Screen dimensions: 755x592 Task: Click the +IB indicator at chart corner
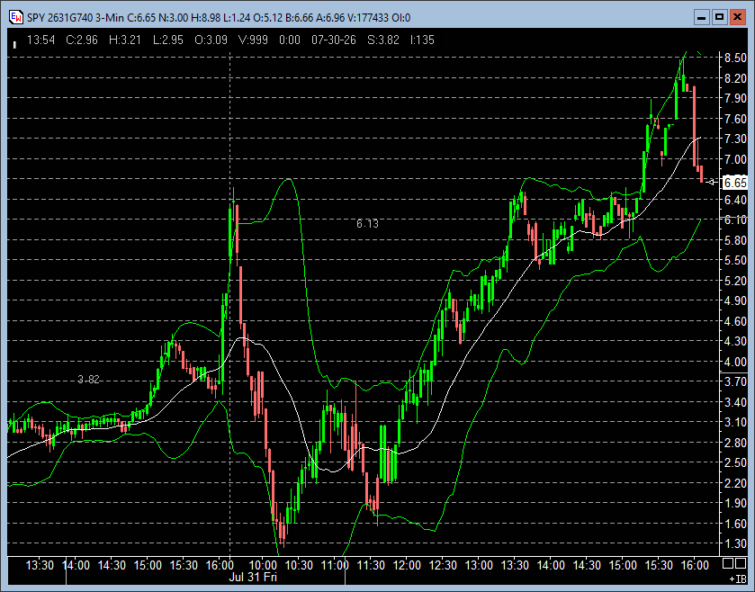pyautogui.click(x=738, y=579)
